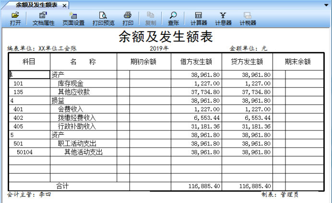The width and height of the screenshot is (332, 203).
Task: Close the 余额及发生额表 tab
Action: [x=64, y=5]
